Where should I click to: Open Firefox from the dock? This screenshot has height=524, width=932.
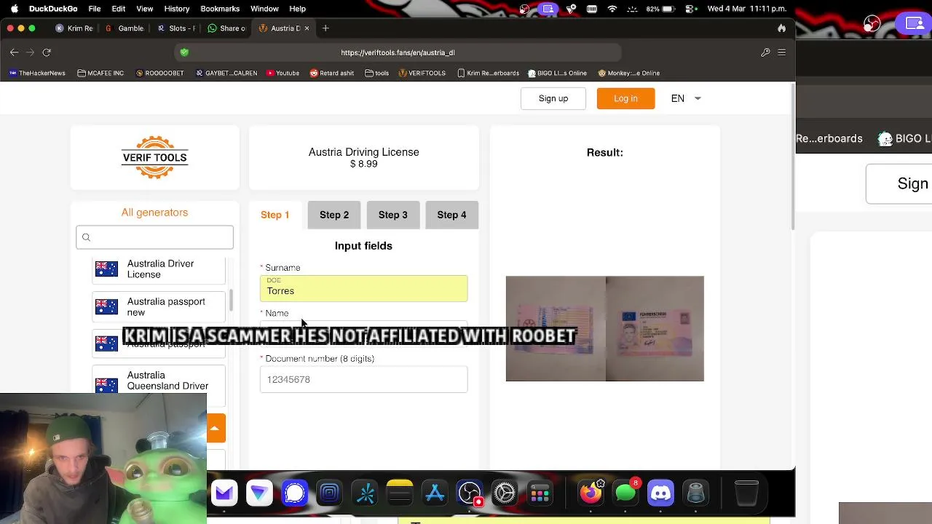591,493
